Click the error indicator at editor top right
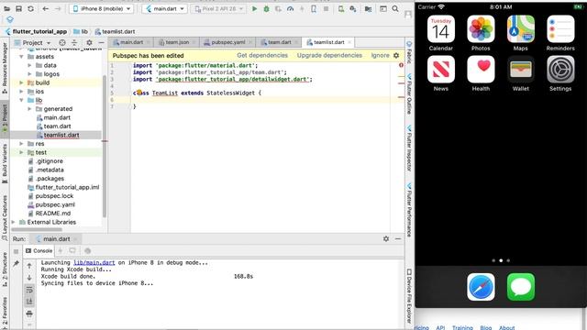This screenshot has width=587, height=330. point(401,65)
